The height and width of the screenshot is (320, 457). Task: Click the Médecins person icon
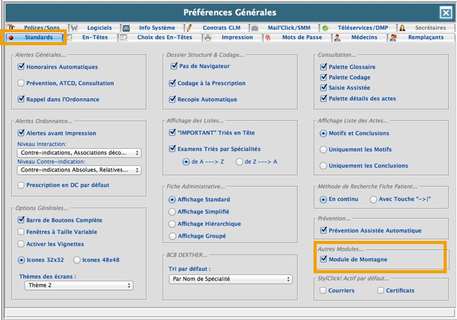[337, 37]
